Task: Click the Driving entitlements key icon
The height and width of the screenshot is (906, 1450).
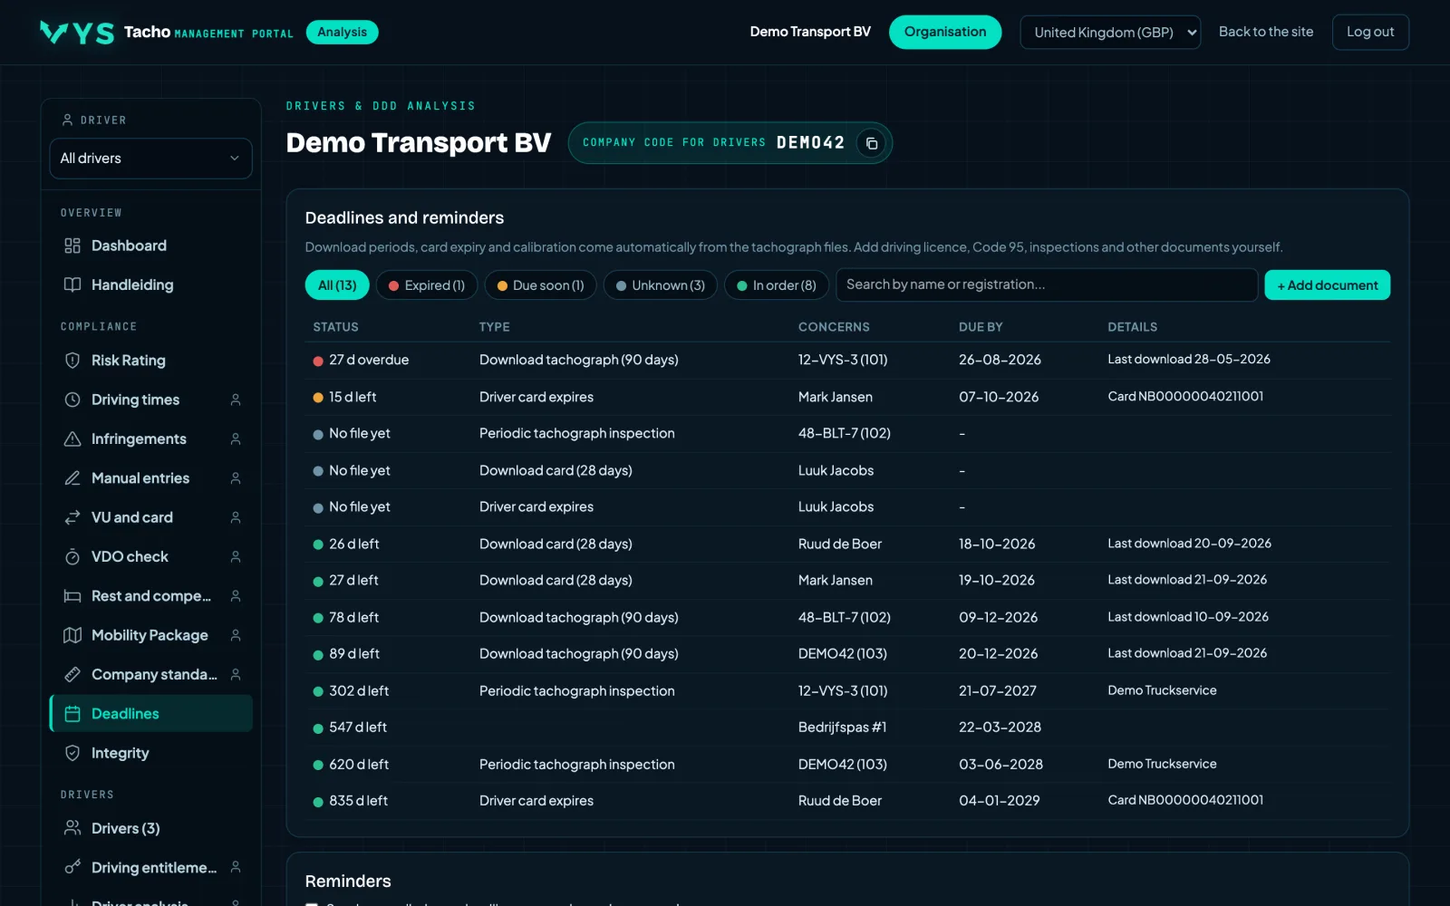Action: pos(72,868)
